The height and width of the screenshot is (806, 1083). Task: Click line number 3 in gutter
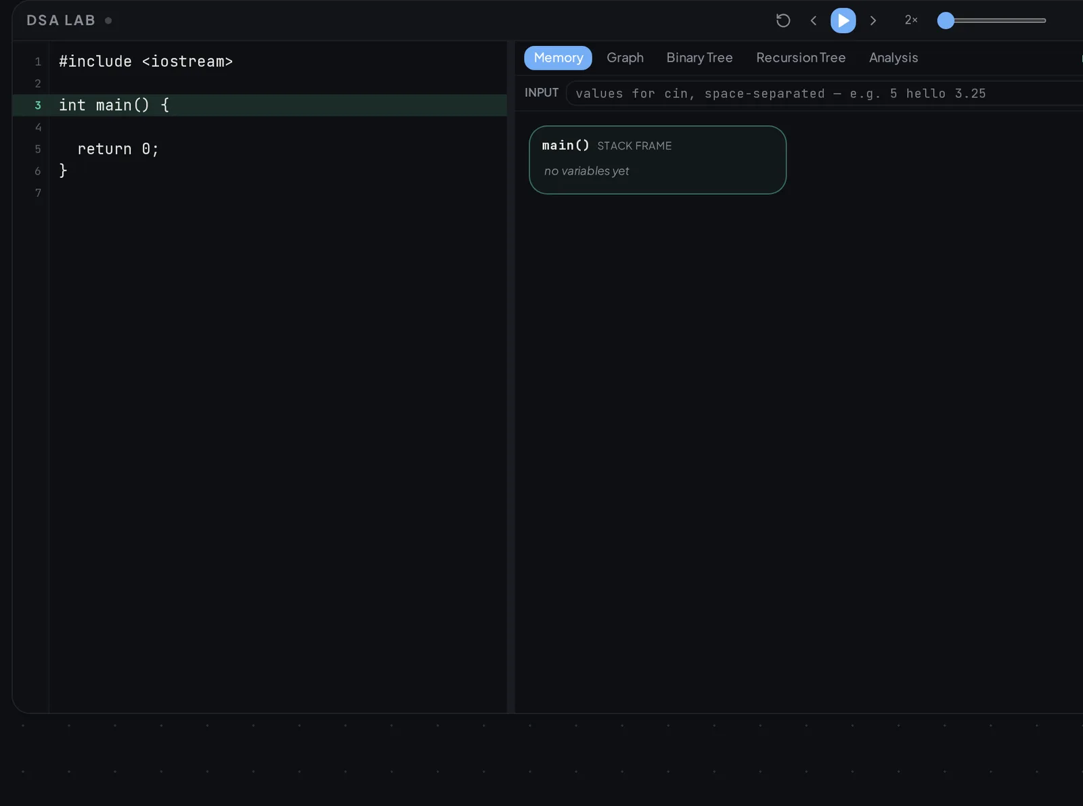[x=38, y=105]
